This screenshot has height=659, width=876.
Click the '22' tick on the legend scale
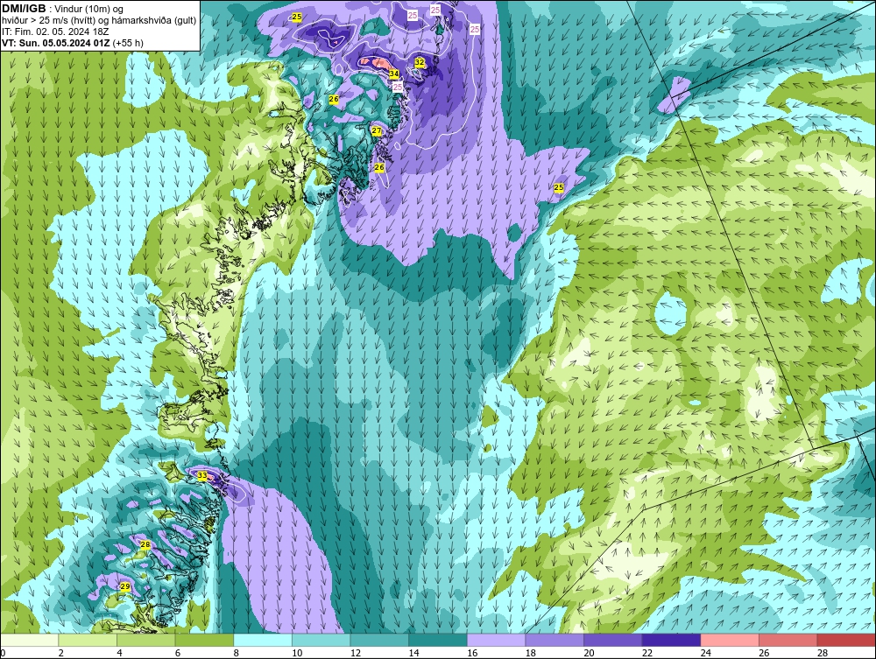pos(647,653)
